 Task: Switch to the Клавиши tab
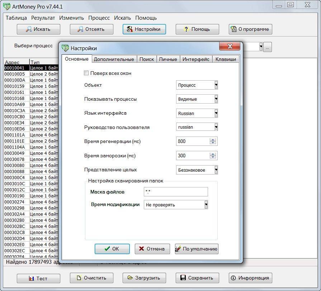click(226, 59)
